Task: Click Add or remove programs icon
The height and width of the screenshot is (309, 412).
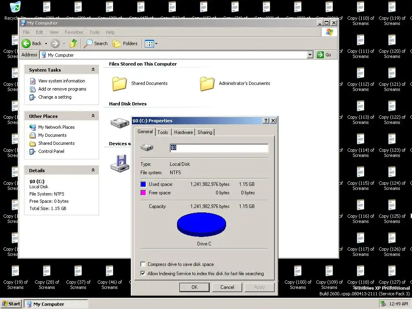Action: [x=33, y=89]
